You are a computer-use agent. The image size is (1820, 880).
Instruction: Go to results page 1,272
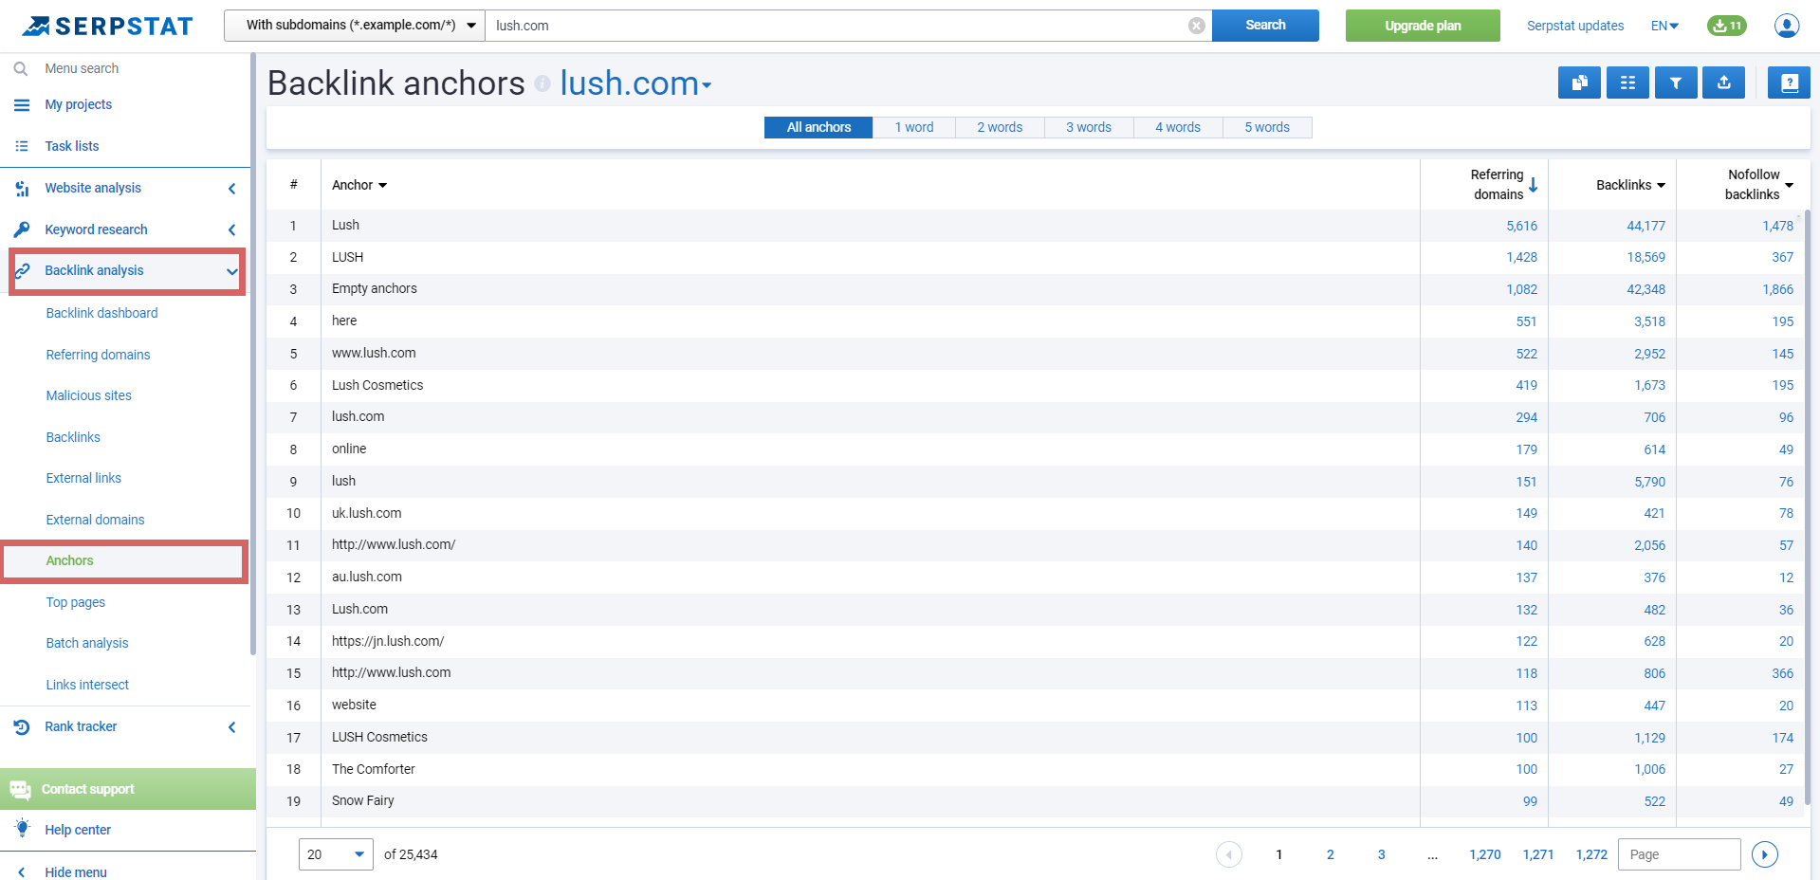pyautogui.click(x=1591, y=853)
